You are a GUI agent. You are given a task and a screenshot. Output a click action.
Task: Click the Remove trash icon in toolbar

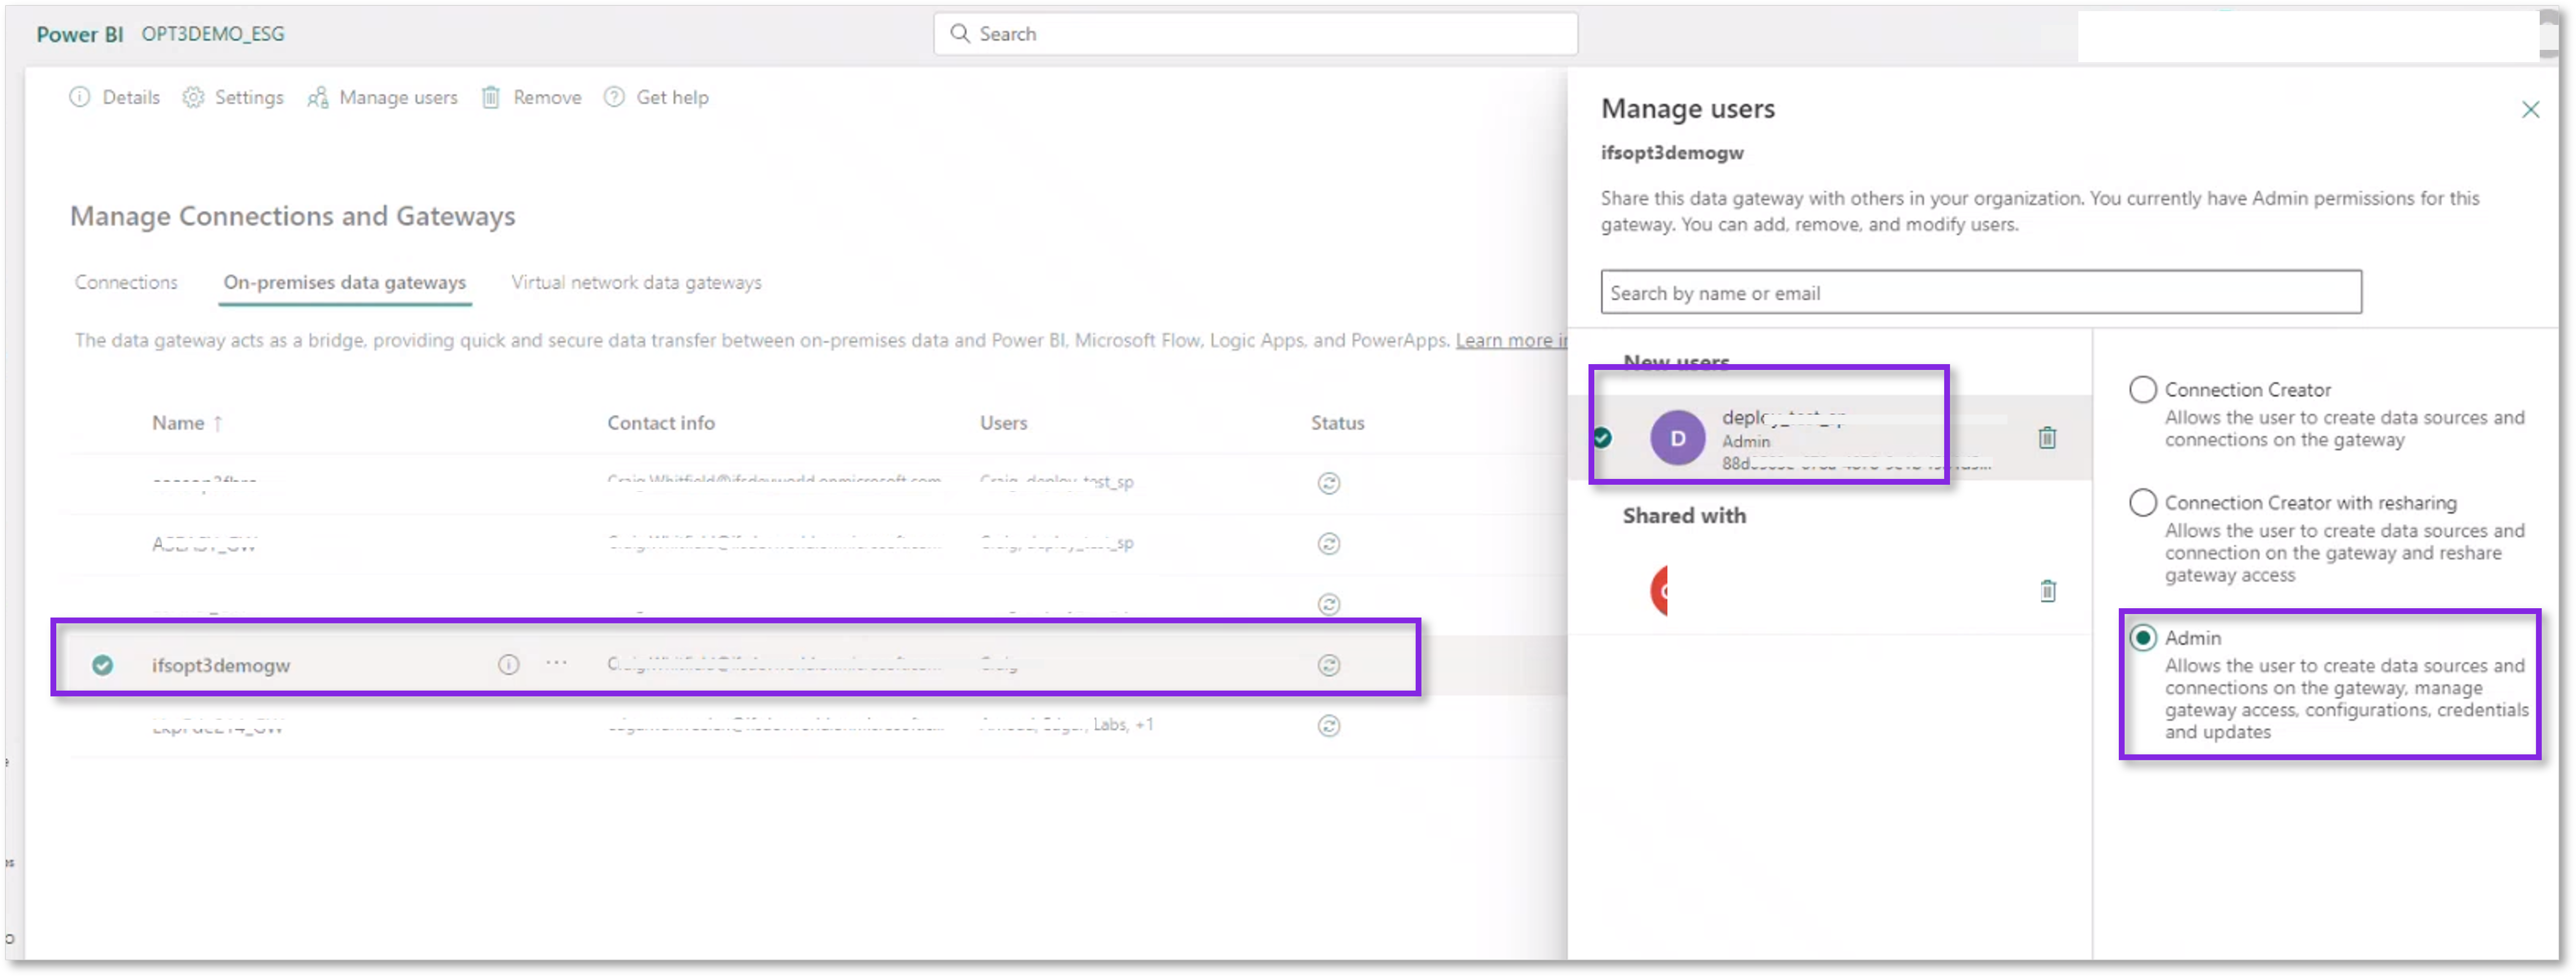(x=491, y=97)
